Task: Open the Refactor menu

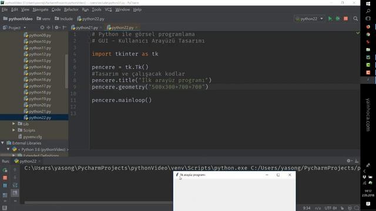Action: tap(71, 9)
